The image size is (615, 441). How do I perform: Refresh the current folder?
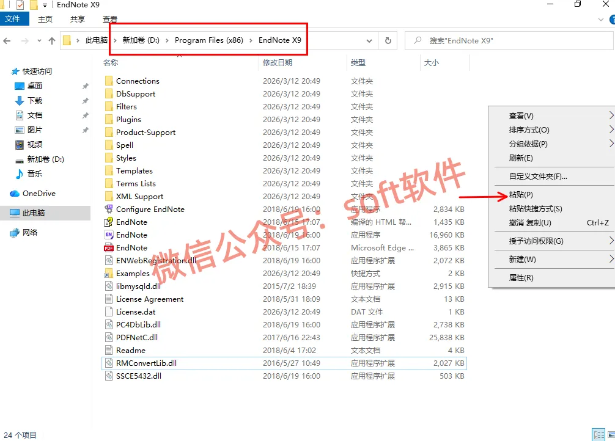(x=388, y=40)
